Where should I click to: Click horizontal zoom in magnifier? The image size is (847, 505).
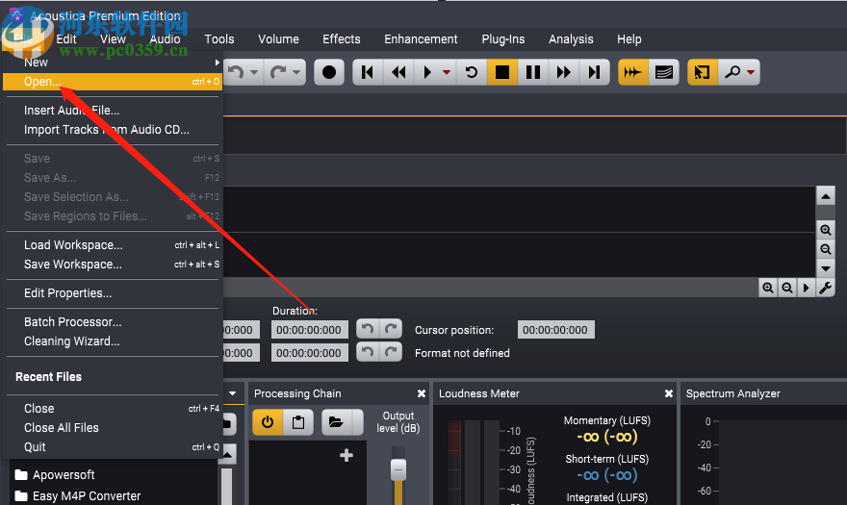point(768,288)
